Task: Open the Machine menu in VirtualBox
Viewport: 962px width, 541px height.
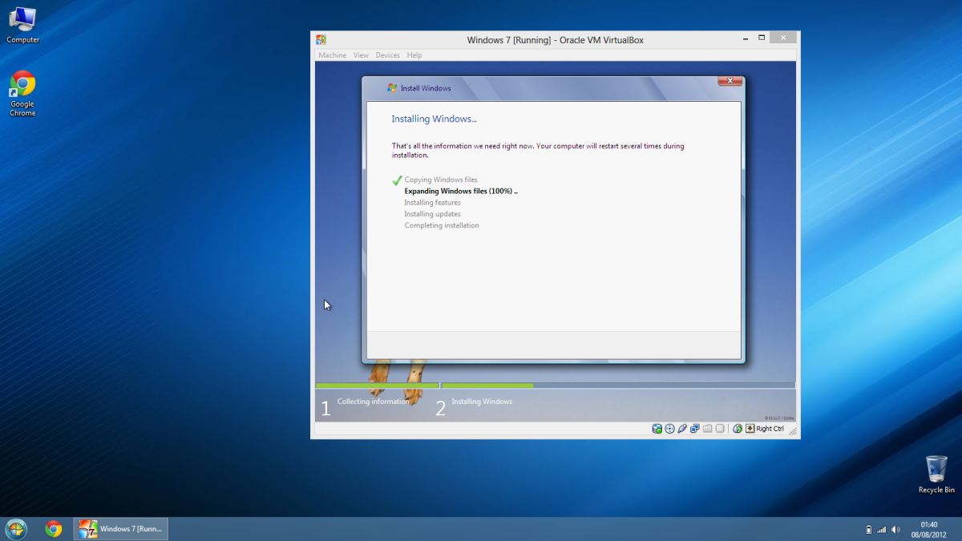Action: point(332,55)
